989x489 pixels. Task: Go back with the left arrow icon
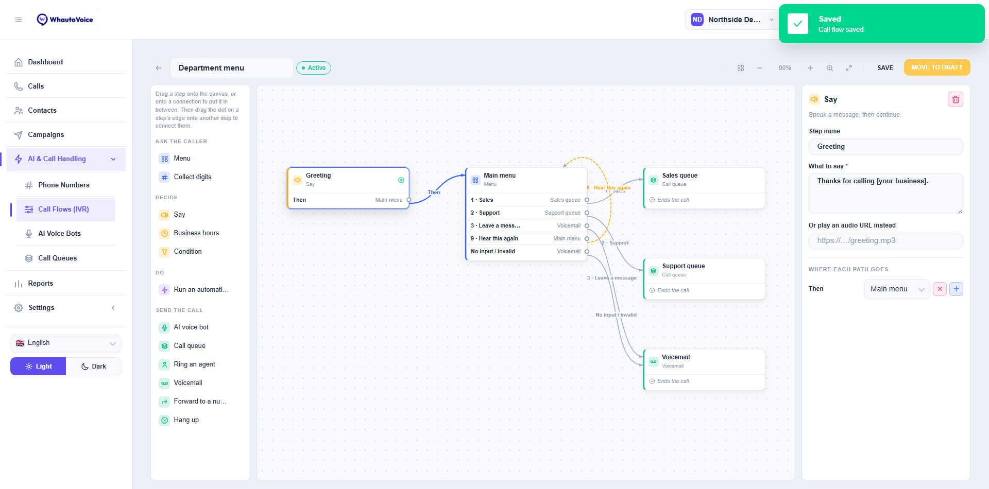[159, 68]
